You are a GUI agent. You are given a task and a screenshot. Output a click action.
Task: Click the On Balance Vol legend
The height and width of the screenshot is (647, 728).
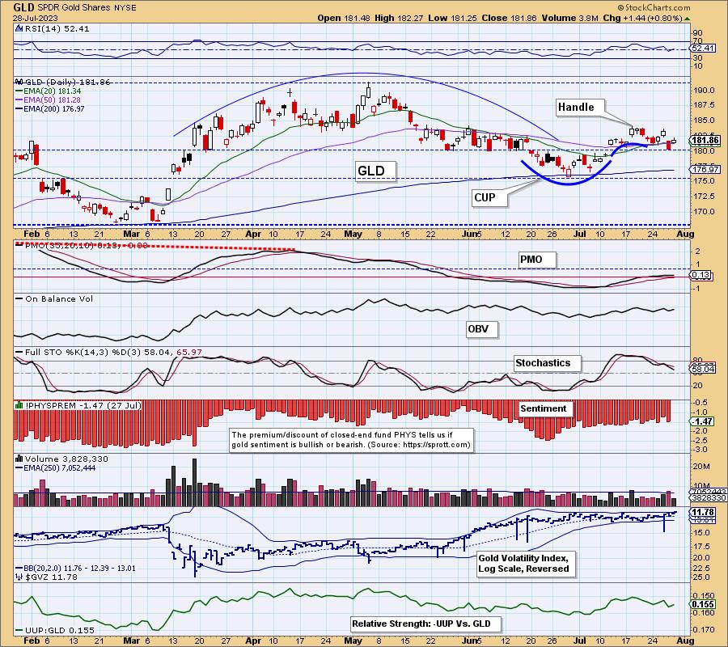coord(59,299)
